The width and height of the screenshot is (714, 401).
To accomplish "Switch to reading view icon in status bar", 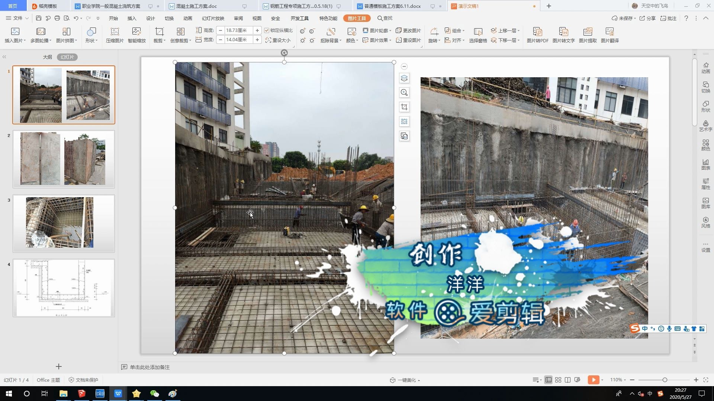I will point(568,380).
